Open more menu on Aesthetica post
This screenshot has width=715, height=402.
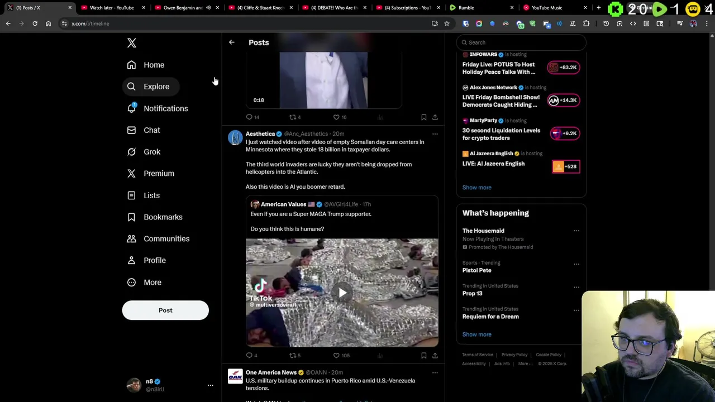point(435,134)
